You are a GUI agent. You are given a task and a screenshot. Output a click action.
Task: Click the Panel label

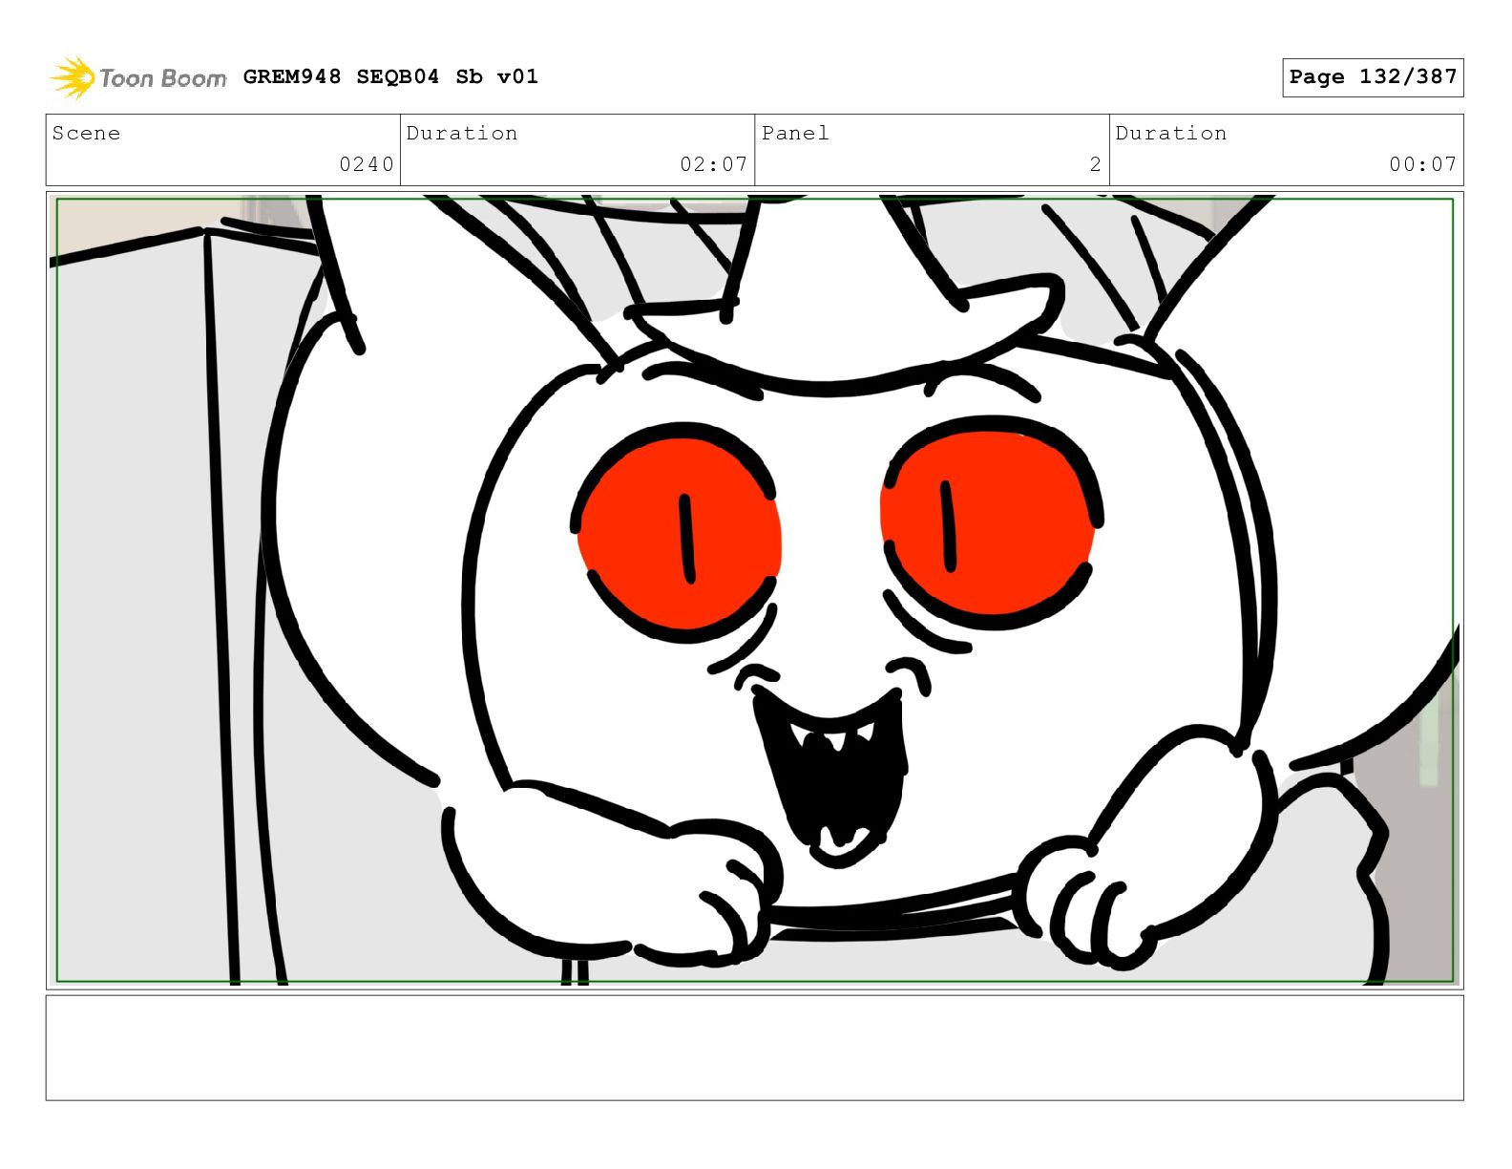pyautogui.click(x=795, y=133)
